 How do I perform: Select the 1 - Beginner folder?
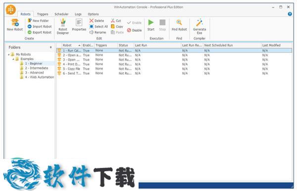[34, 64]
